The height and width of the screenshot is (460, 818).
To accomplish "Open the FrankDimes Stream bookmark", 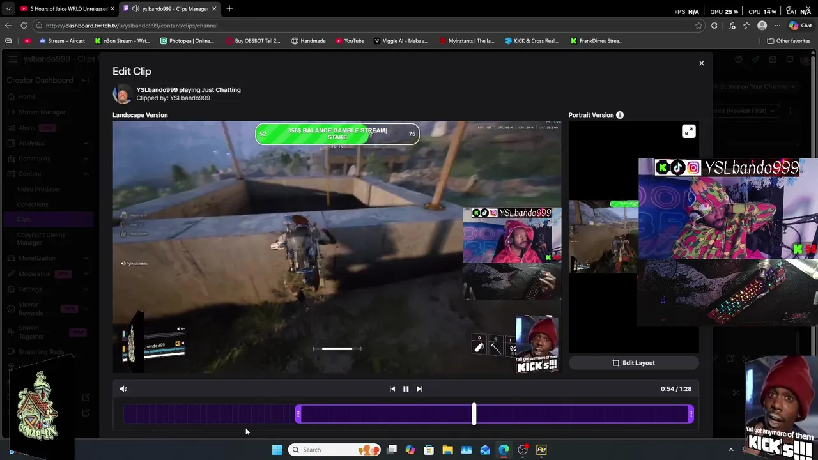I will [x=596, y=41].
